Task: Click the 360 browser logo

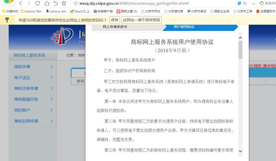Action: [x=8, y=2]
